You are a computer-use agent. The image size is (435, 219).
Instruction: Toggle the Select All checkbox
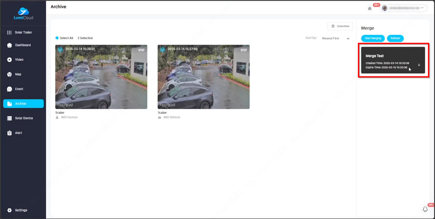coord(57,38)
